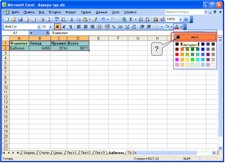Switch to the Отели sheet tab
Image resolution: width=225 pixels, height=163 pixels.
pyautogui.click(x=44, y=153)
